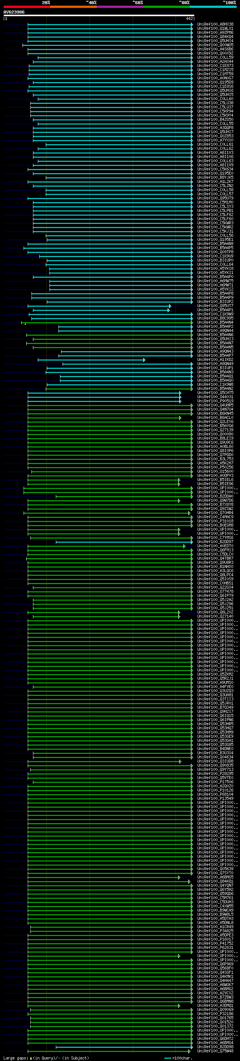Screen dimensions: 240x1061
Task: Click the cyan ~100% identity legend segment
Action: click(x=213, y=7)
